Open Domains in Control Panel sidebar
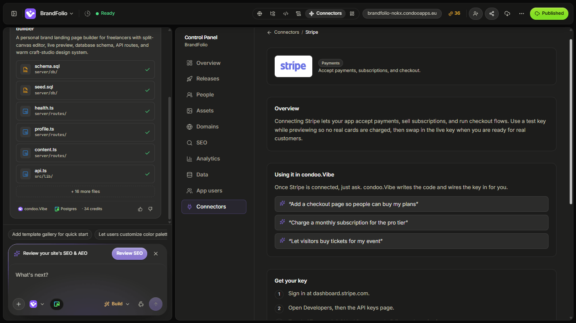The image size is (576, 323). (214, 127)
